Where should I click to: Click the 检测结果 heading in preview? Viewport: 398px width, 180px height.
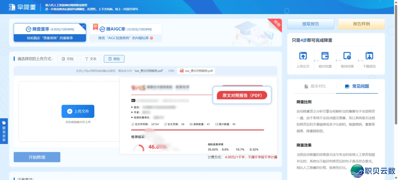point(138,137)
